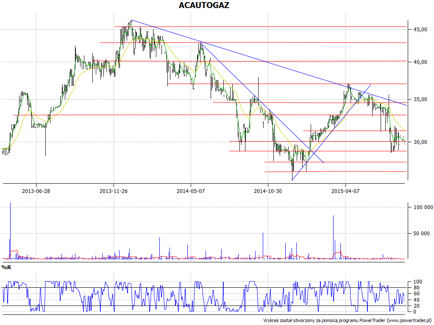The image size is (434, 325).
Task: Select the 100 level on %R axis
Action: pyautogui.click(x=417, y=282)
